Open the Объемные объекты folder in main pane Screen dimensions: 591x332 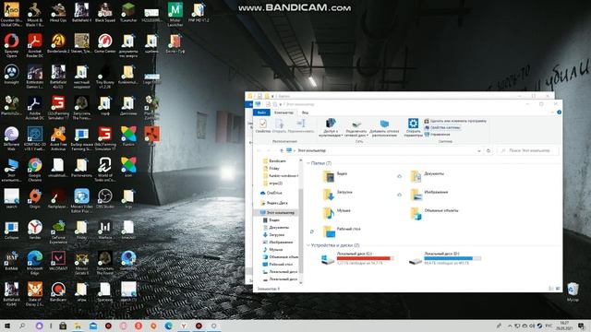435,212
